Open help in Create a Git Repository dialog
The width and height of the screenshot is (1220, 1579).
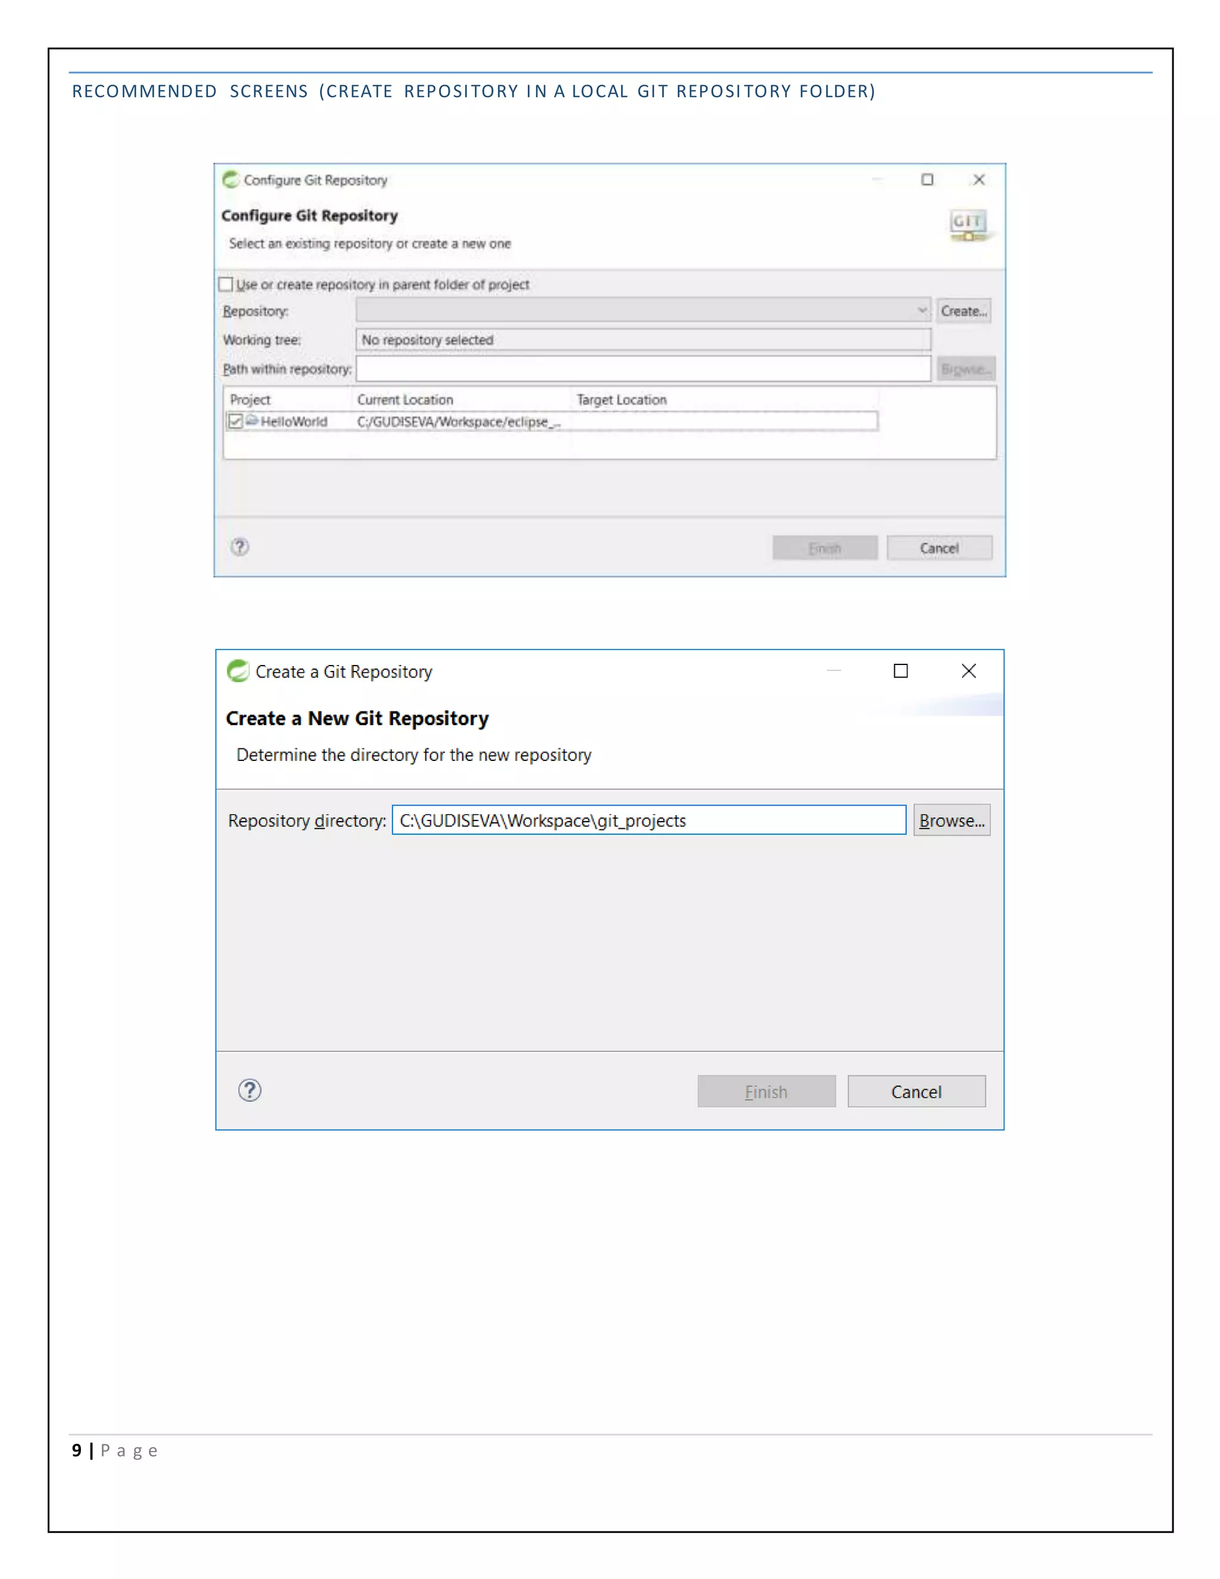(250, 1090)
